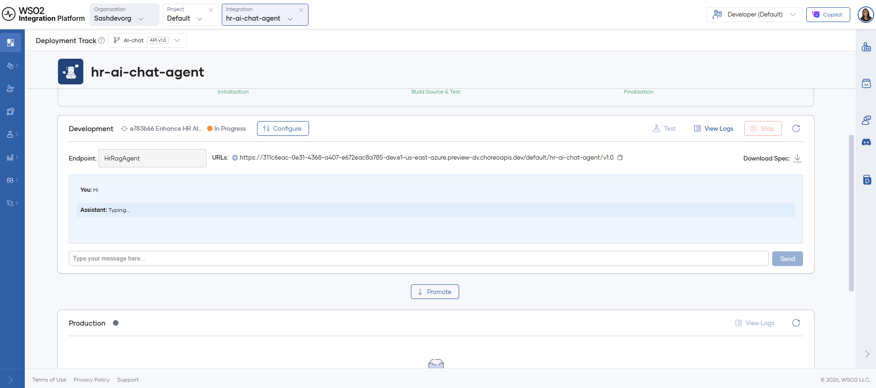Expand the left sidebar

(x=11, y=380)
